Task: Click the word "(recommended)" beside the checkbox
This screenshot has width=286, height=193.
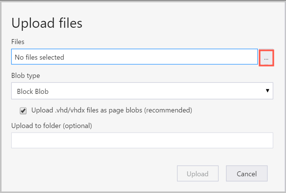Action: [169, 111]
